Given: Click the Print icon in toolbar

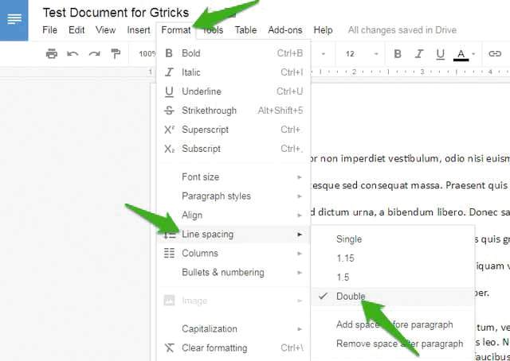Looking at the screenshot, I should click(52, 54).
